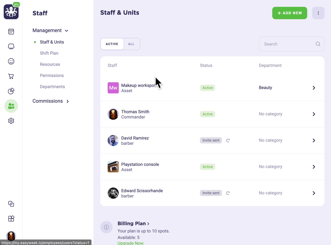Open the pie chart statistics icon
The height and width of the screenshot is (245, 331).
(x=11, y=91)
